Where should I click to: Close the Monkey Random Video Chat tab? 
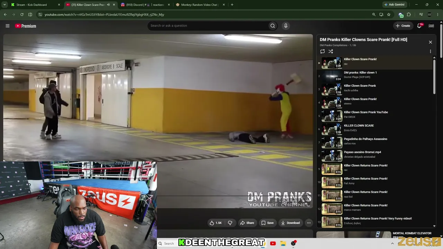224,5
